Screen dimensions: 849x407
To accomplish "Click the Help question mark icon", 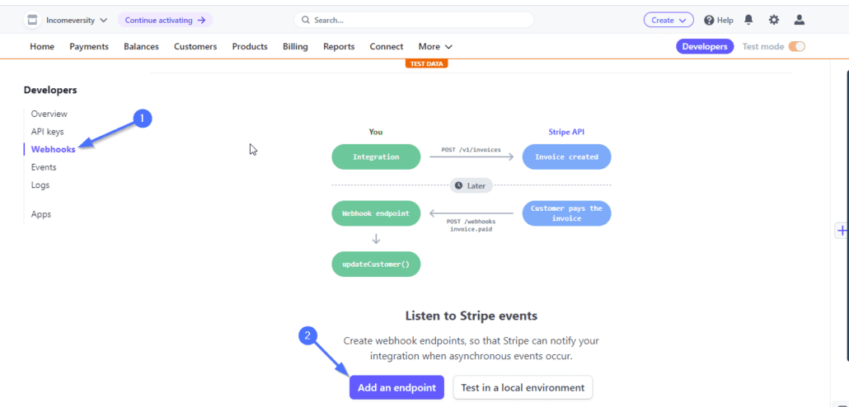I will (710, 20).
